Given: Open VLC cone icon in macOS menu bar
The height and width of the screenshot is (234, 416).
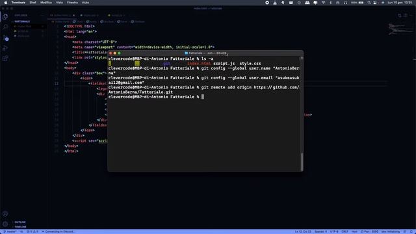Looking at the screenshot, I should [x=275, y=3].
